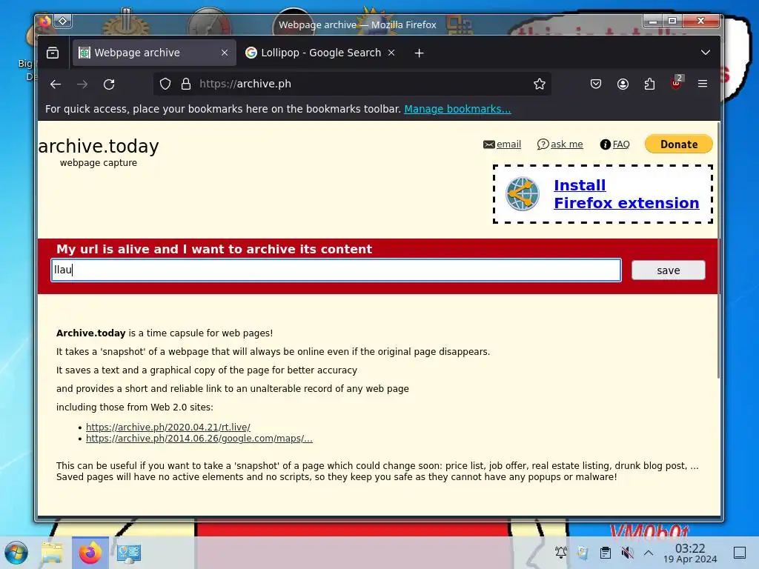Click the save button

tap(668, 270)
